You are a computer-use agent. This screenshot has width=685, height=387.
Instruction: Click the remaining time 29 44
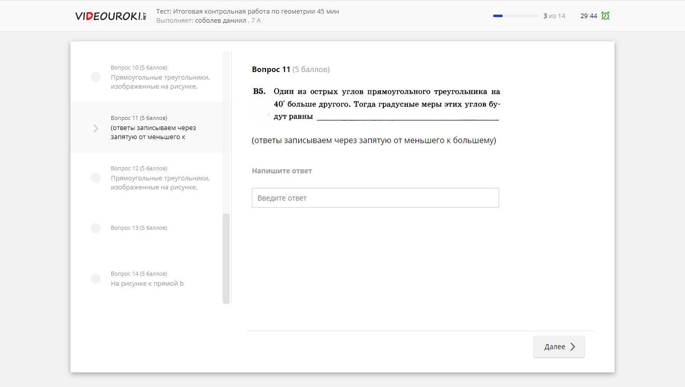(x=589, y=16)
